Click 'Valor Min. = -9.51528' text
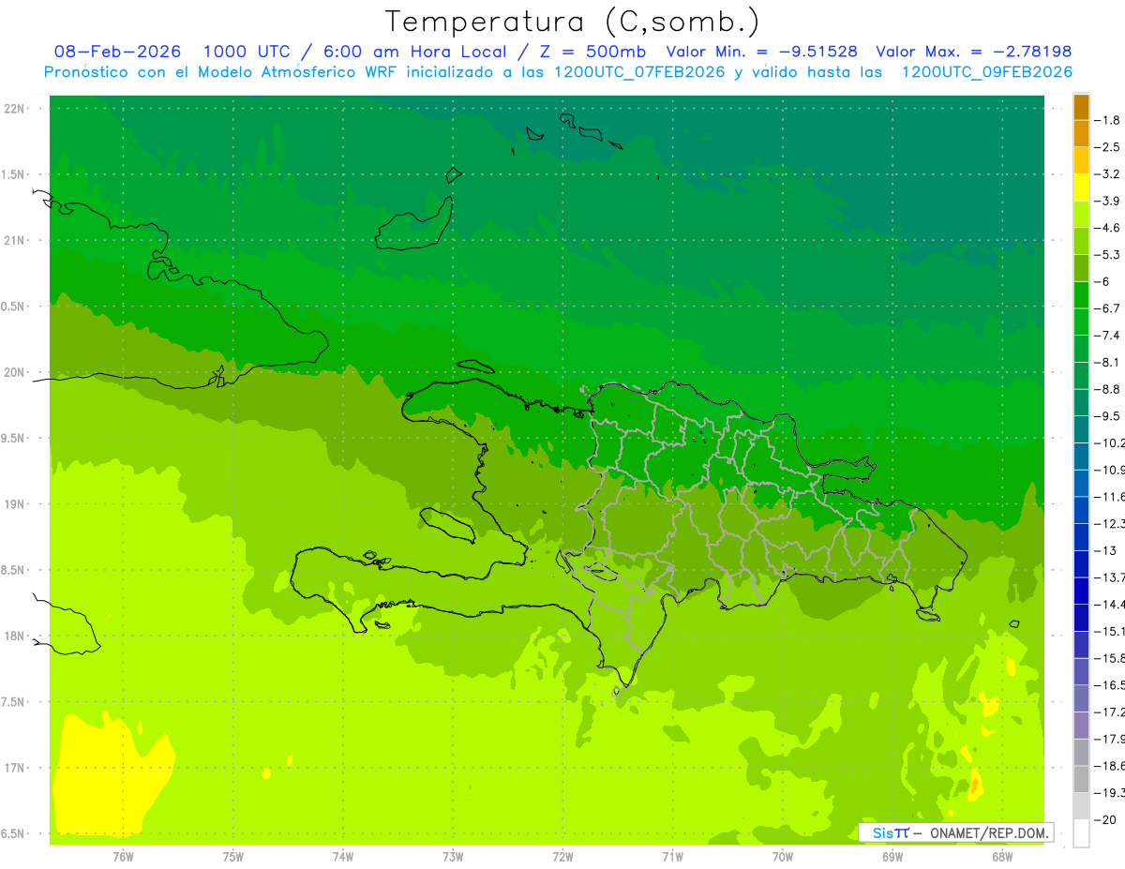The image size is (1125, 869). coord(761,52)
